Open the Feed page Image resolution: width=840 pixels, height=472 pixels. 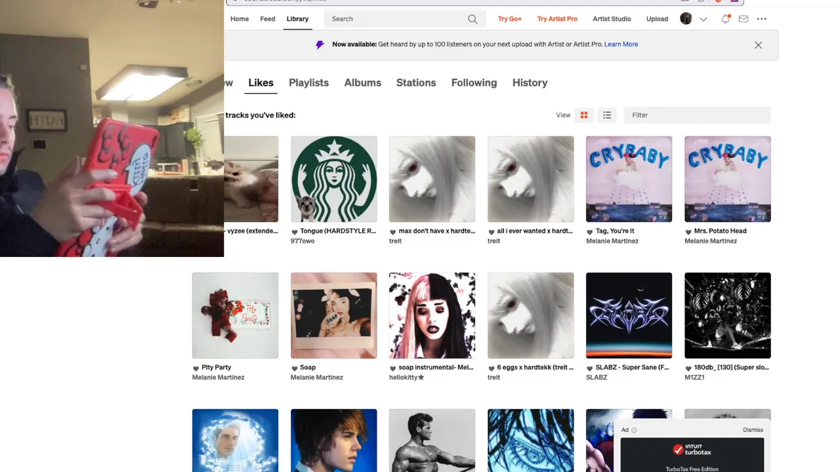coord(268,19)
